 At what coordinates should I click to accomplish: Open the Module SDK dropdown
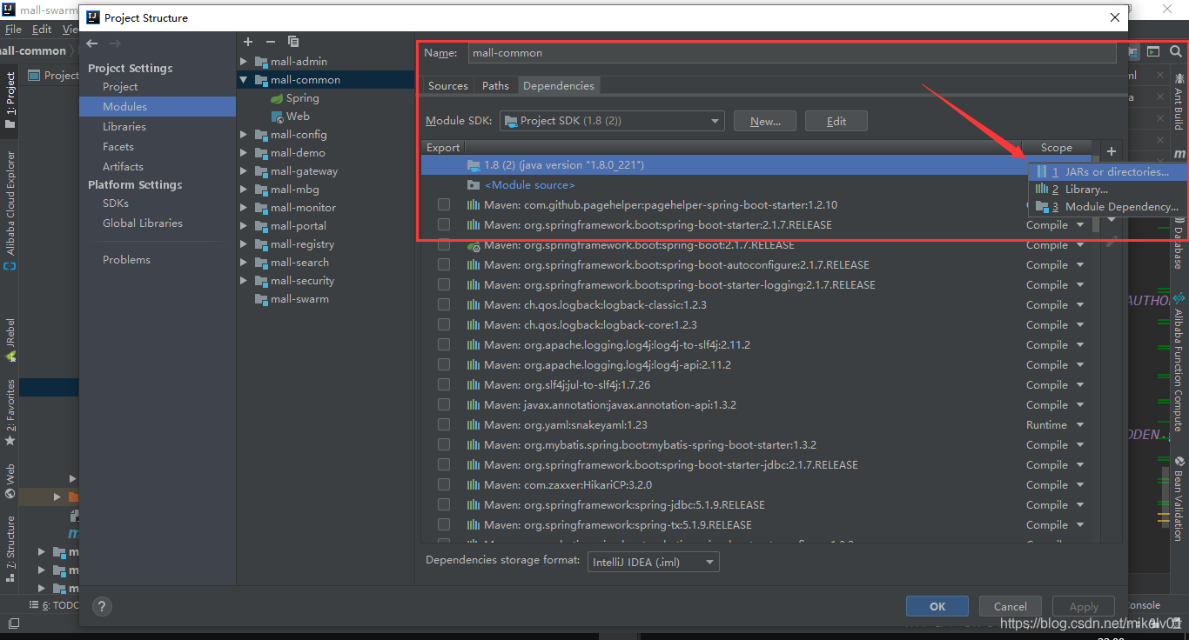pos(612,121)
